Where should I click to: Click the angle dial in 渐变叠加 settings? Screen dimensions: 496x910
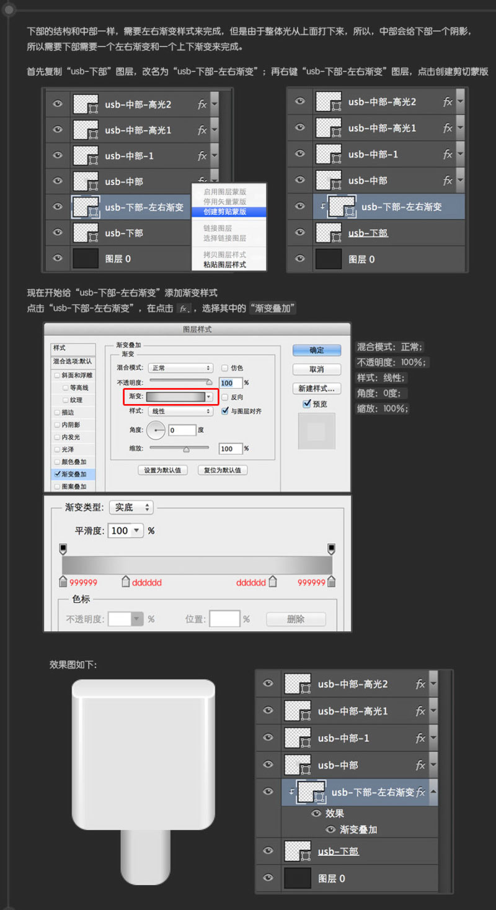(x=156, y=430)
